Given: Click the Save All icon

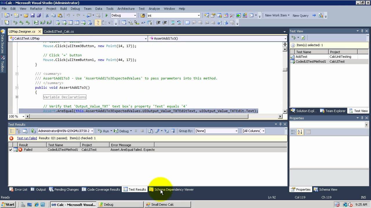Looking at the screenshot, I should click(38, 15).
